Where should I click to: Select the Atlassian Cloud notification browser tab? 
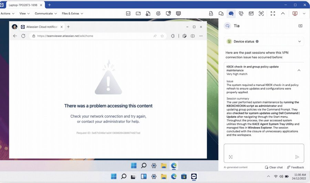click(x=42, y=27)
